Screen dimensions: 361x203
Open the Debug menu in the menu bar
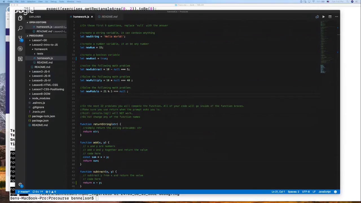pyautogui.click(x=53, y=2)
